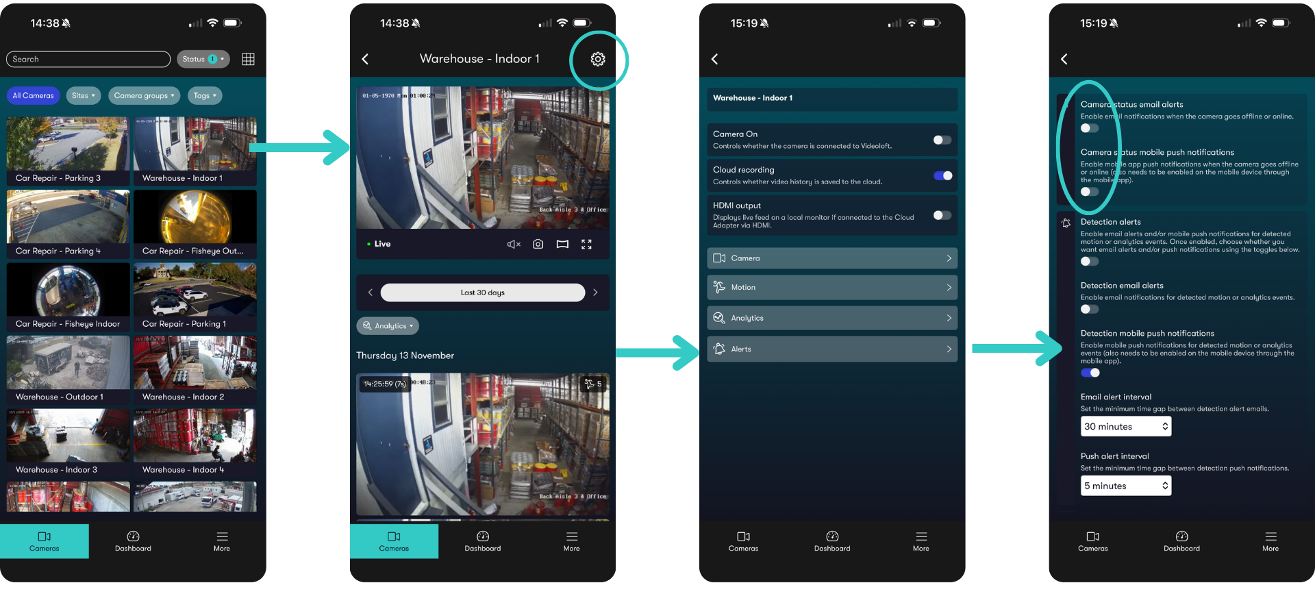Enable the Detection email alerts toggle
The width and height of the screenshot is (1315, 596).
point(1090,309)
